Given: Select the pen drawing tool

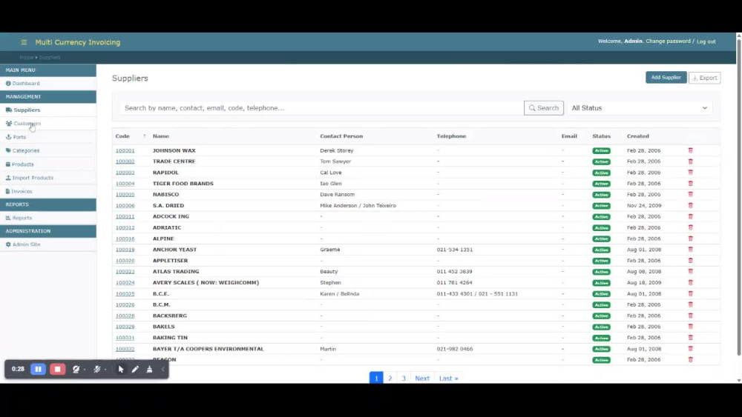Looking at the screenshot, I should click(x=135, y=370).
